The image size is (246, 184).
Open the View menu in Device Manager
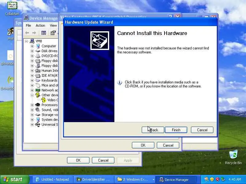[x=53, y=25]
